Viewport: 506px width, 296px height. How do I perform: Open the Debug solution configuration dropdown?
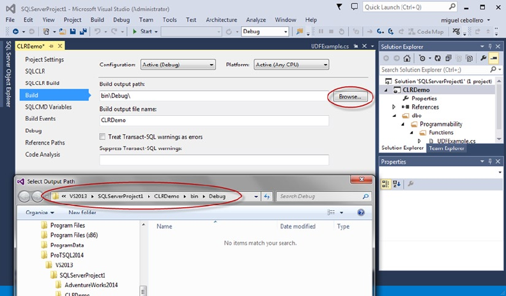pos(264,31)
